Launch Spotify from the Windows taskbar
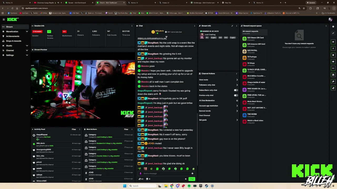This screenshot has width=337, height=189. click(189, 186)
